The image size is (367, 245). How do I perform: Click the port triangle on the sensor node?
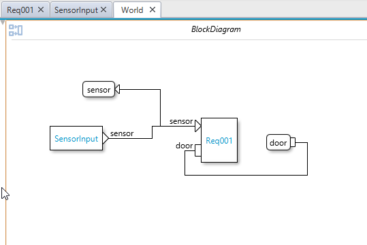118,89
